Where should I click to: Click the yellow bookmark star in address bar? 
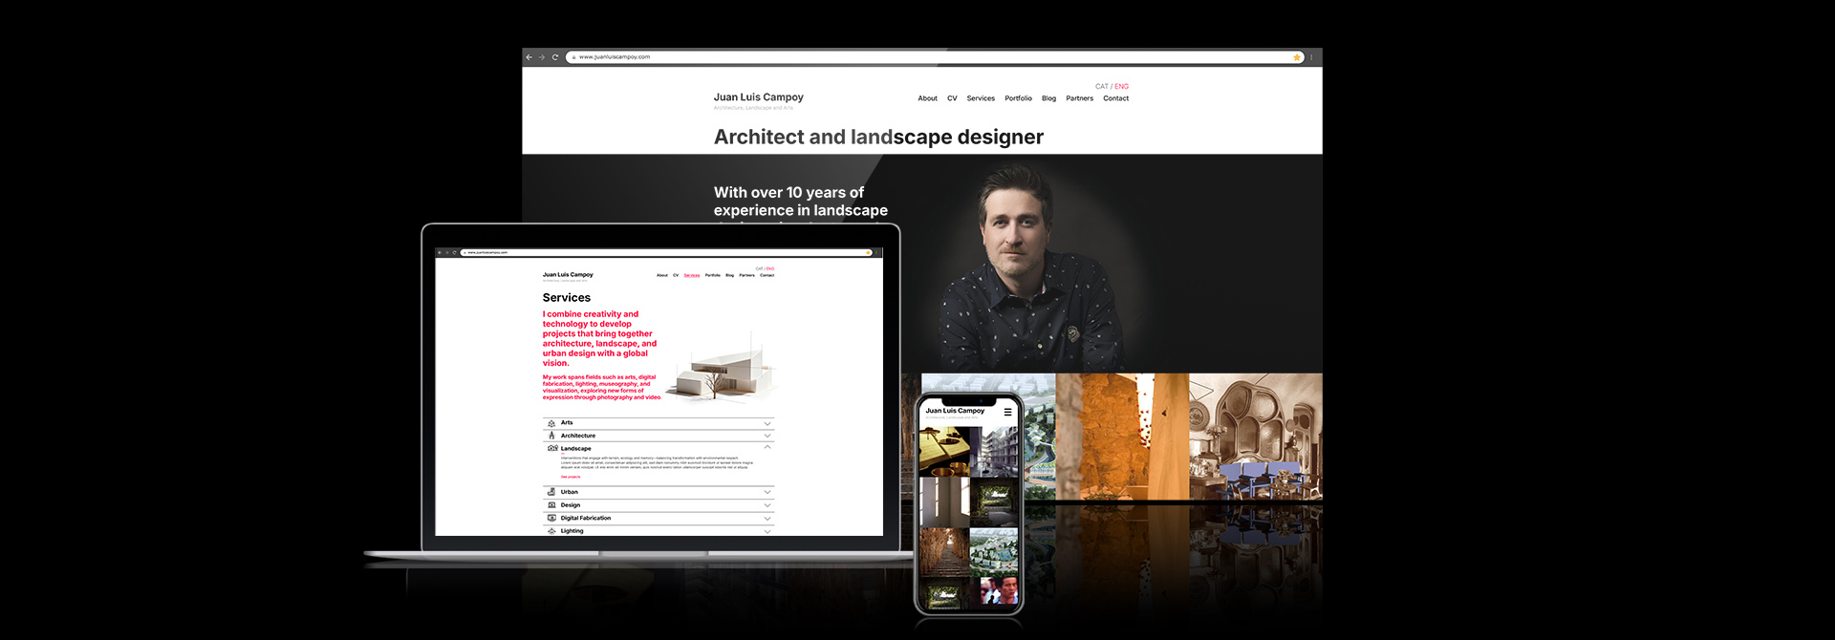coord(1297,57)
